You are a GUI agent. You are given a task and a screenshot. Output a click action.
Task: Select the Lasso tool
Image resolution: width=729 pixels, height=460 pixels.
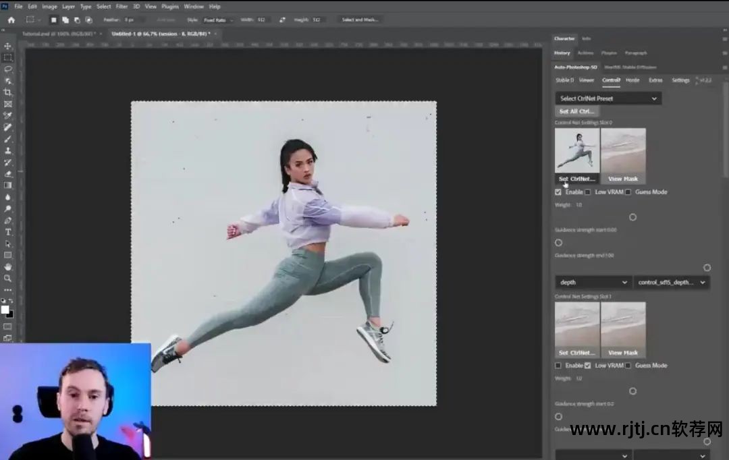(8, 69)
